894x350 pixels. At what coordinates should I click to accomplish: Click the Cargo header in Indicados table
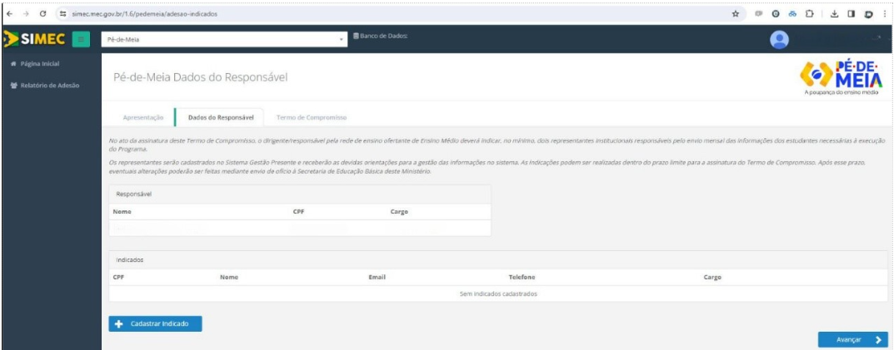pos(712,277)
